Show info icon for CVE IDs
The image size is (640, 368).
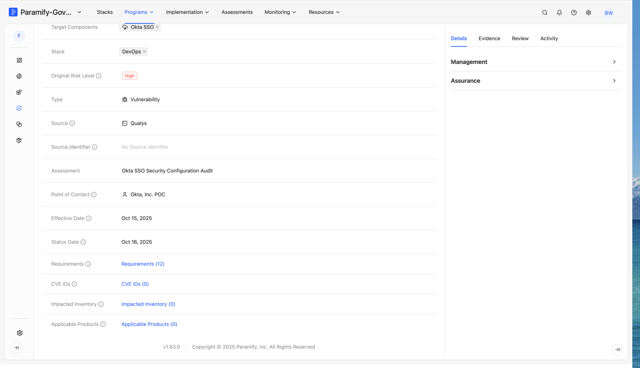[74, 284]
